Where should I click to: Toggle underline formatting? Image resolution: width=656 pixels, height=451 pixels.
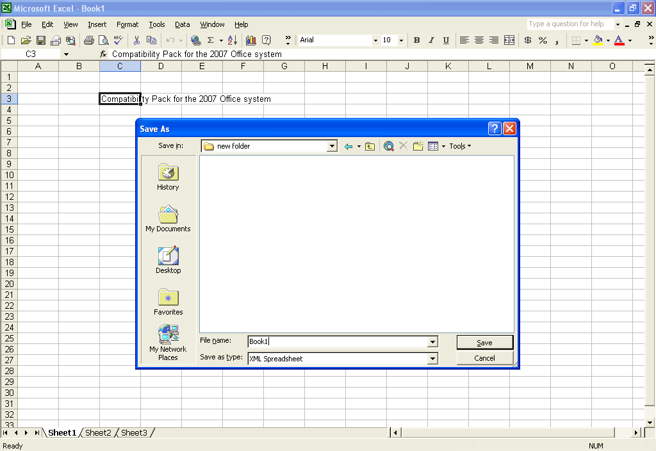(x=446, y=39)
